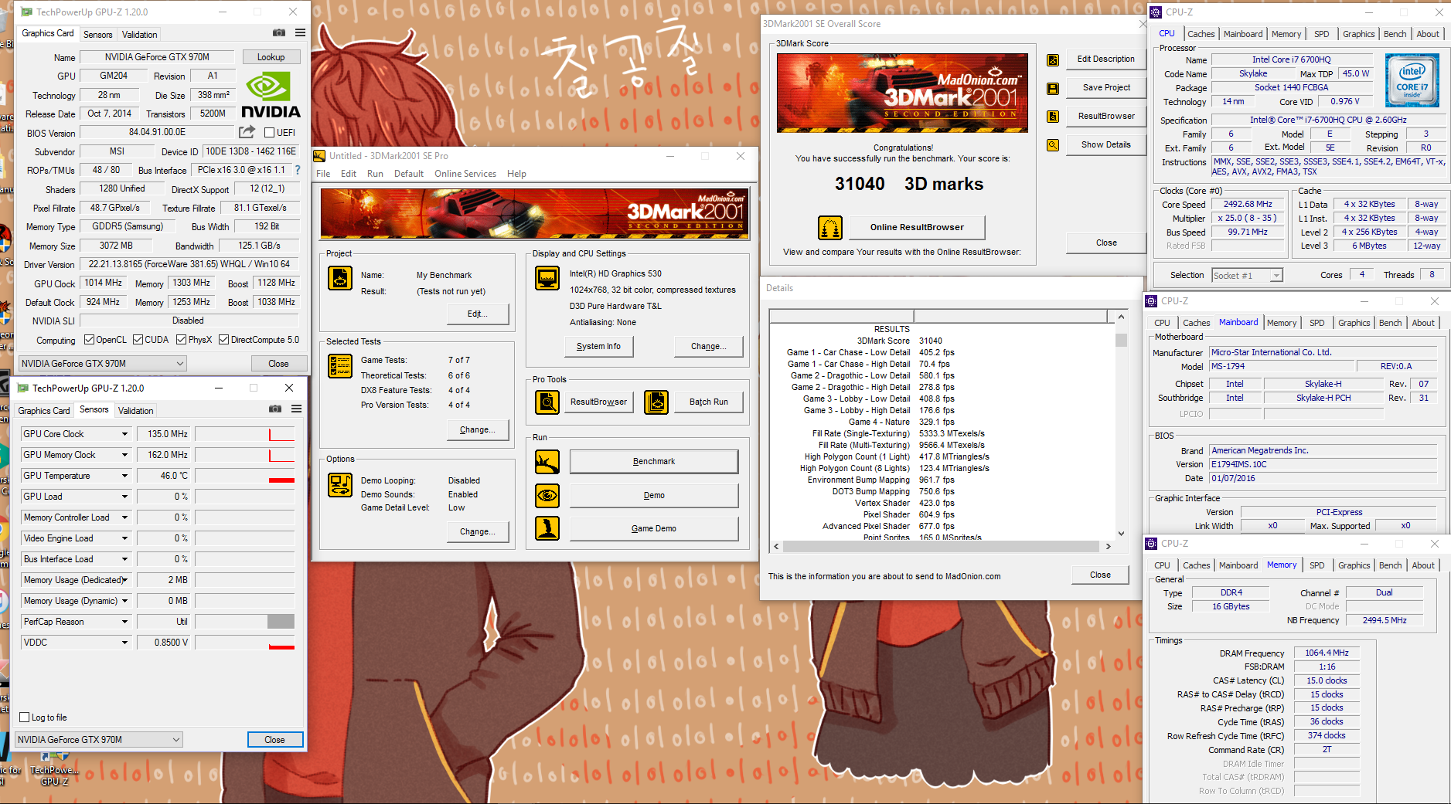The height and width of the screenshot is (804, 1451).
Task: Click the Demo eye icon
Action: [x=547, y=495]
